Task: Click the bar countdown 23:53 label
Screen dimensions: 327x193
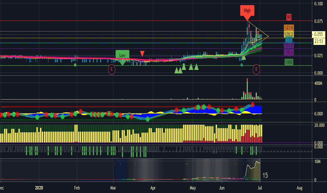Action: [x=319, y=41]
